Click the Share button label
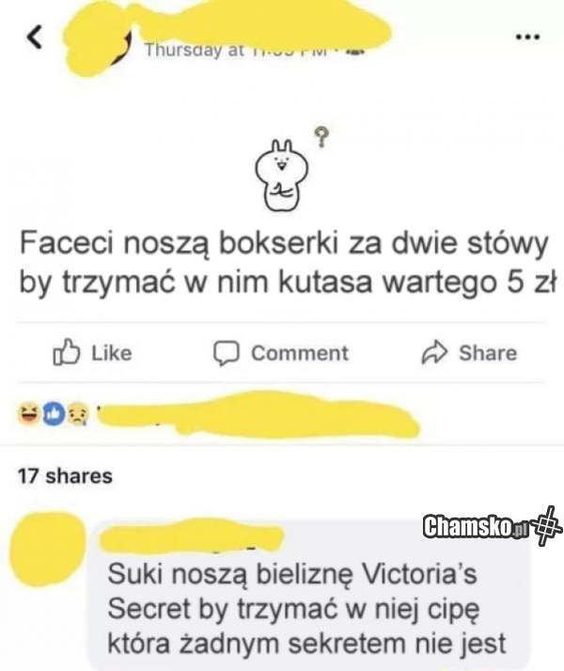 [488, 354]
